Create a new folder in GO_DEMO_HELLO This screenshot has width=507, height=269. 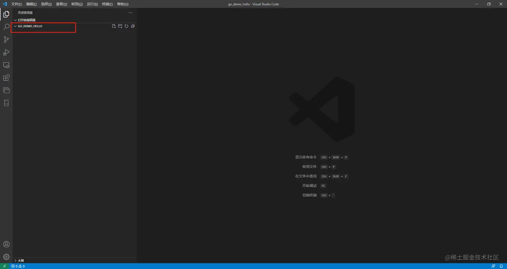(120, 26)
